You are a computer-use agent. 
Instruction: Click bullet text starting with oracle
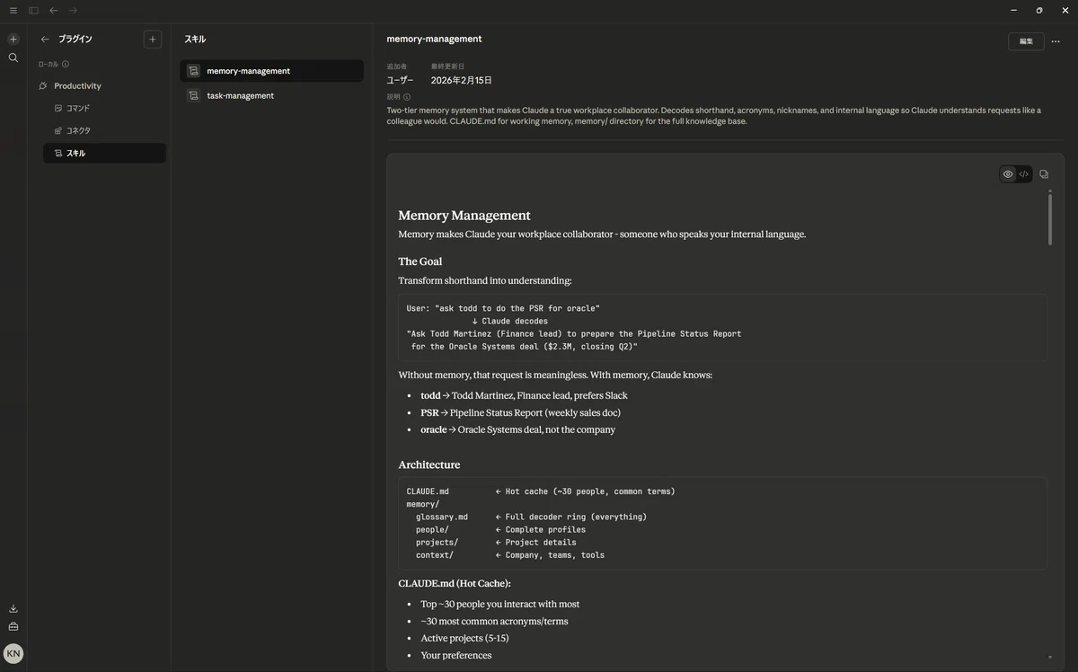[x=517, y=430]
